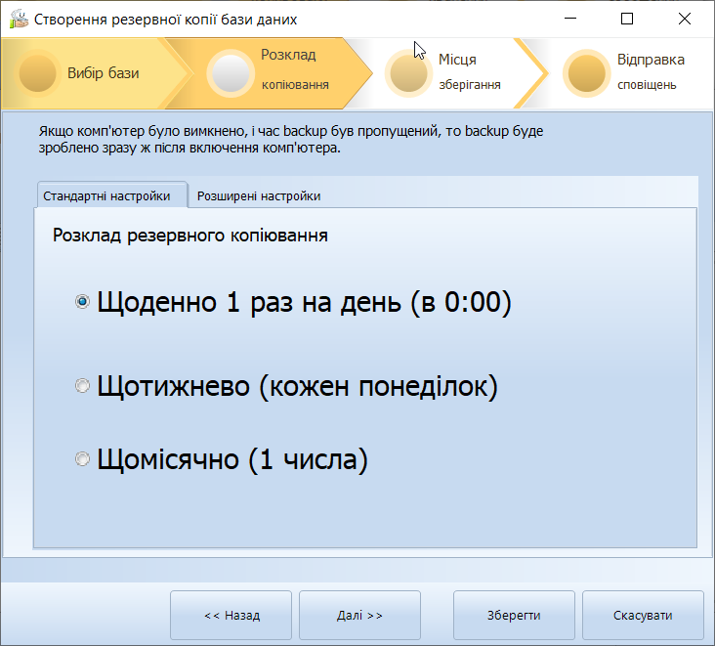Viewport: 715px width, 646px height.
Task: Click the highlighted circle icon beside Розклад копіювання
Action: [231, 73]
